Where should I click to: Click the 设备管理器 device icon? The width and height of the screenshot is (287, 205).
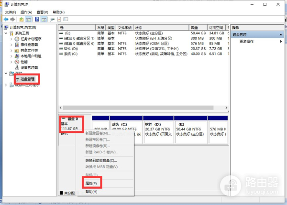[17, 67]
